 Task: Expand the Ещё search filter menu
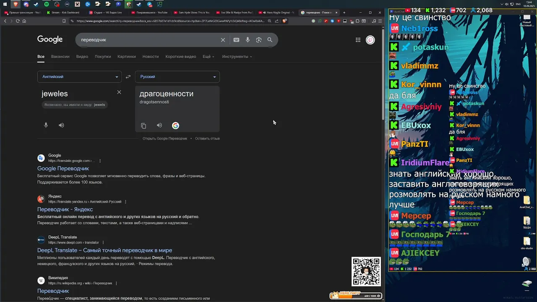(x=209, y=57)
